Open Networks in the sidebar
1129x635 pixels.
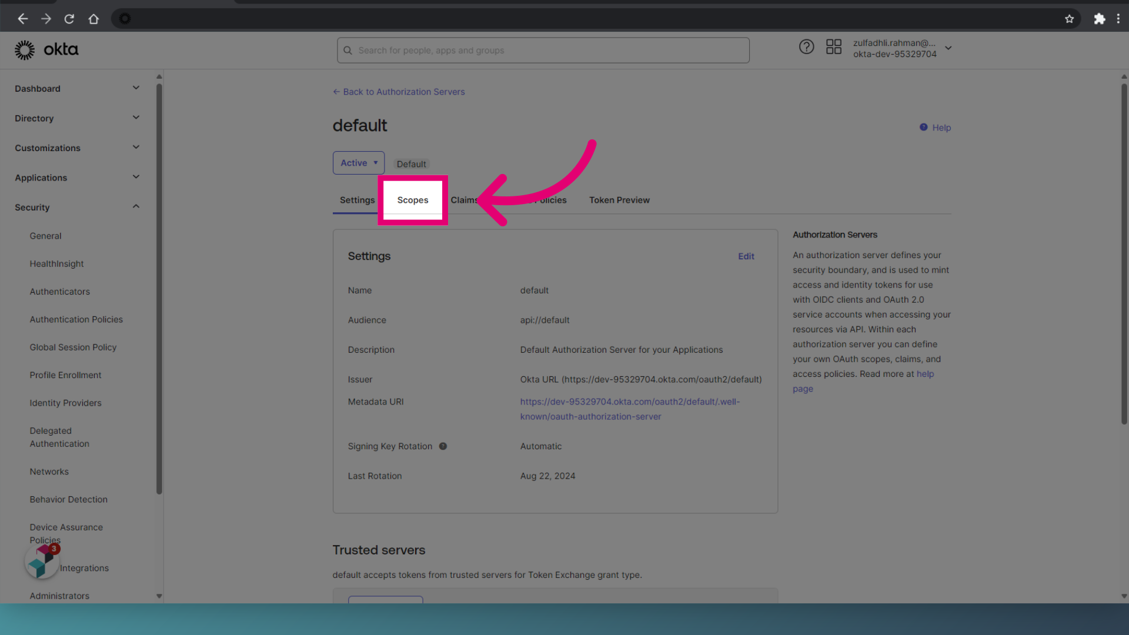pyautogui.click(x=49, y=472)
